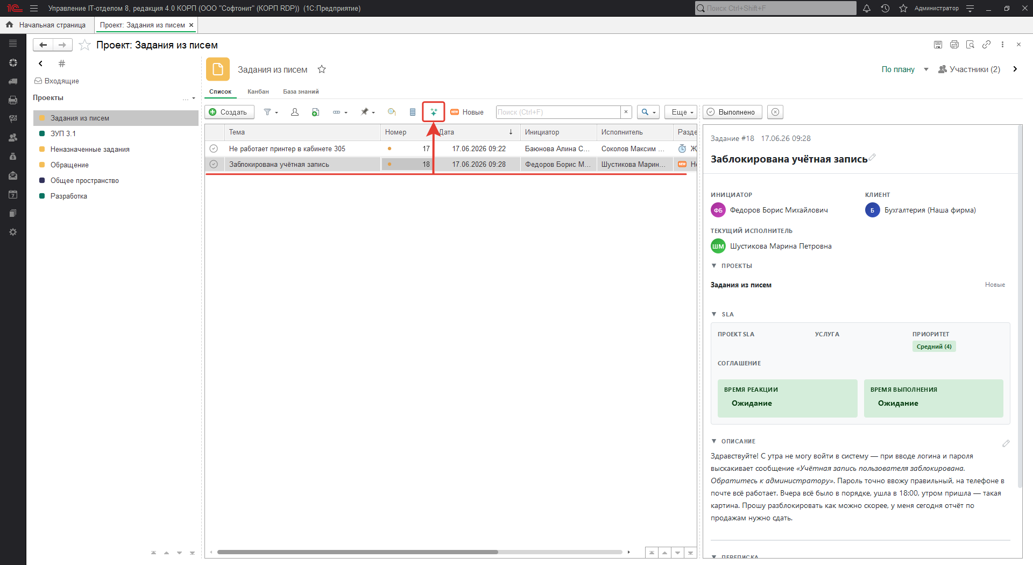Open the search magnifier dropdown button
This screenshot has width=1033, height=565.
click(648, 112)
